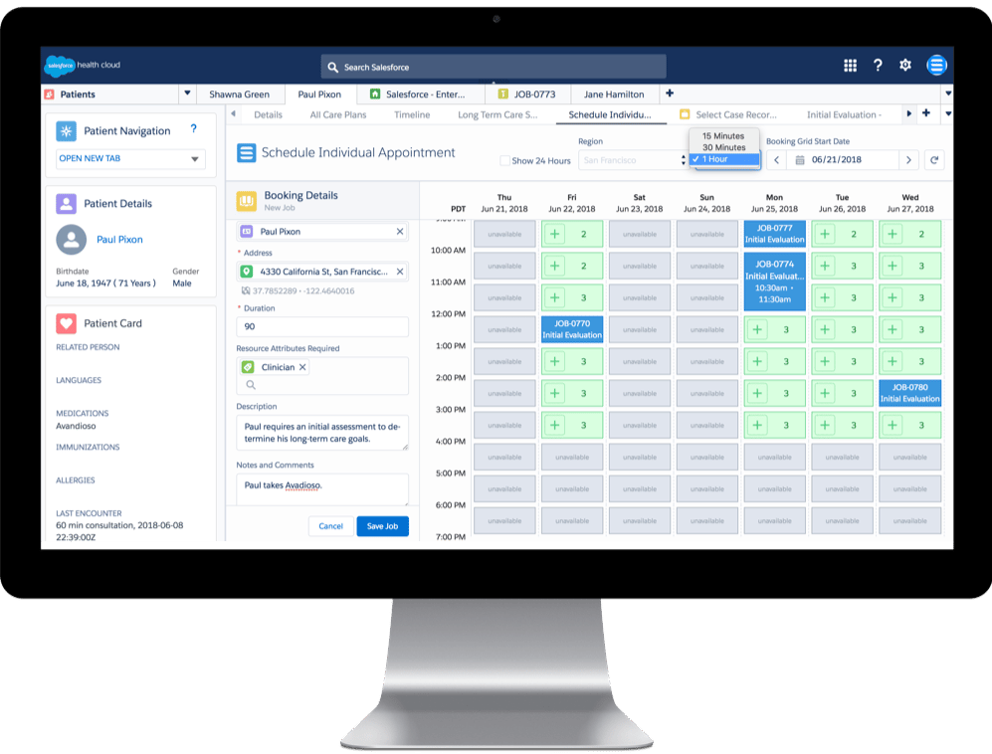992x754 pixels.
Task: Remove Paul Pixon from booking field
Action: 400,232
